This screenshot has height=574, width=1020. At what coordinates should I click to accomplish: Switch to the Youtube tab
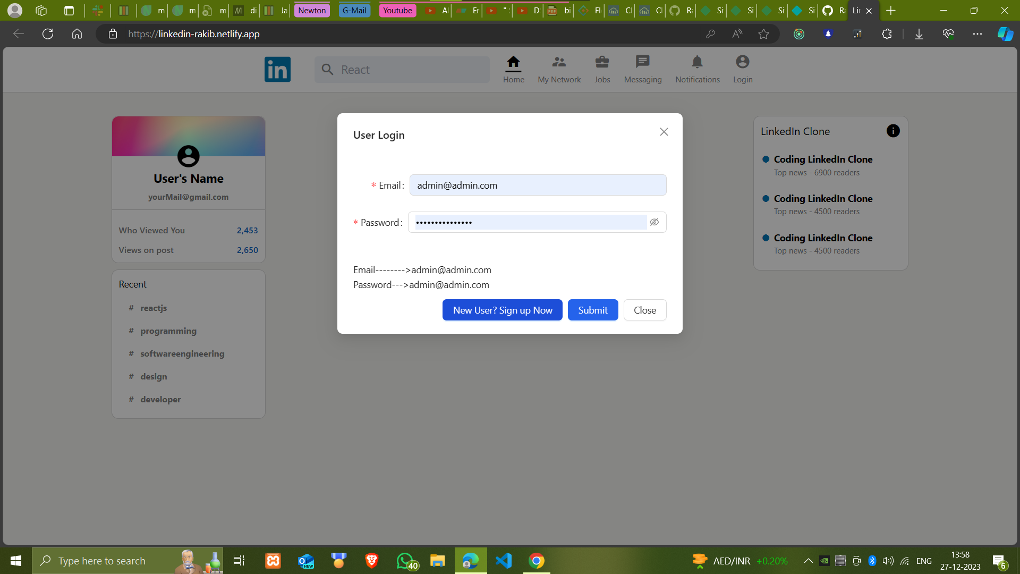397,10
